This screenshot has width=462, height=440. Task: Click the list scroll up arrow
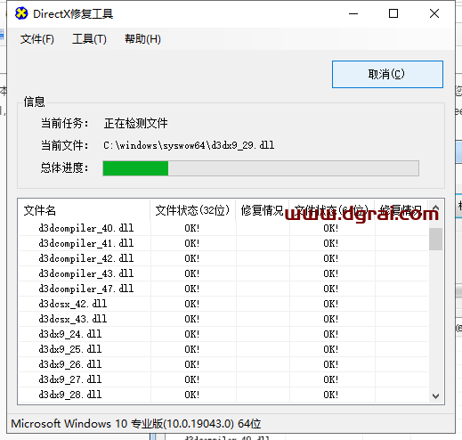[435, 208]
